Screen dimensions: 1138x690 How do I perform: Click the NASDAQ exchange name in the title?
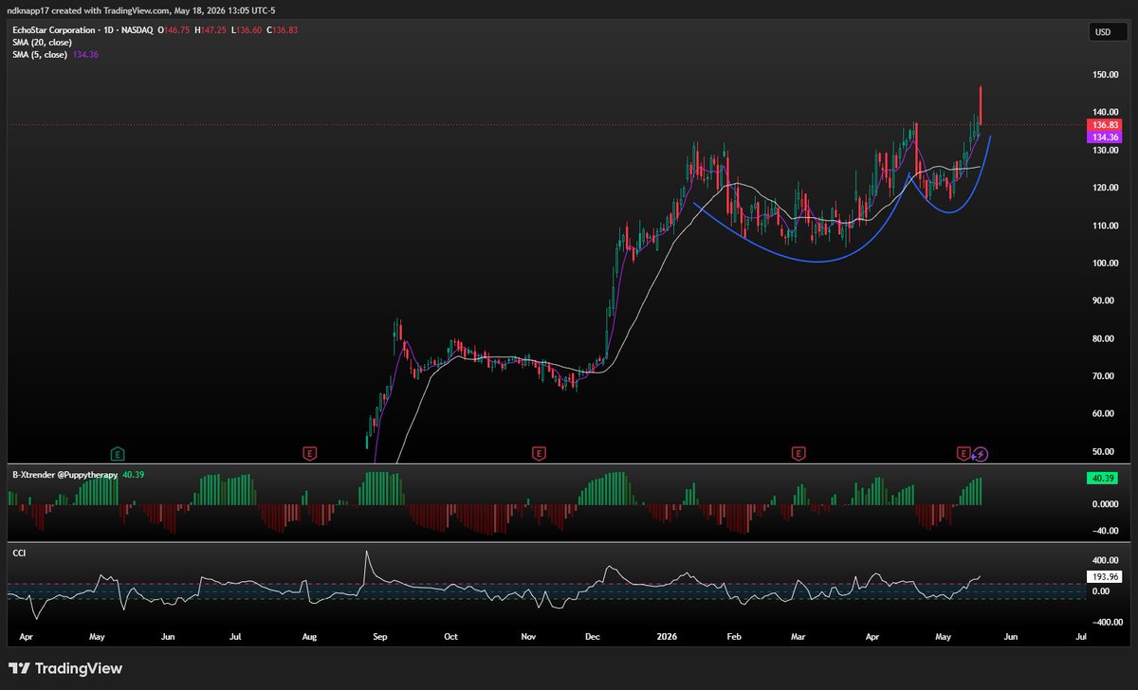137,30
